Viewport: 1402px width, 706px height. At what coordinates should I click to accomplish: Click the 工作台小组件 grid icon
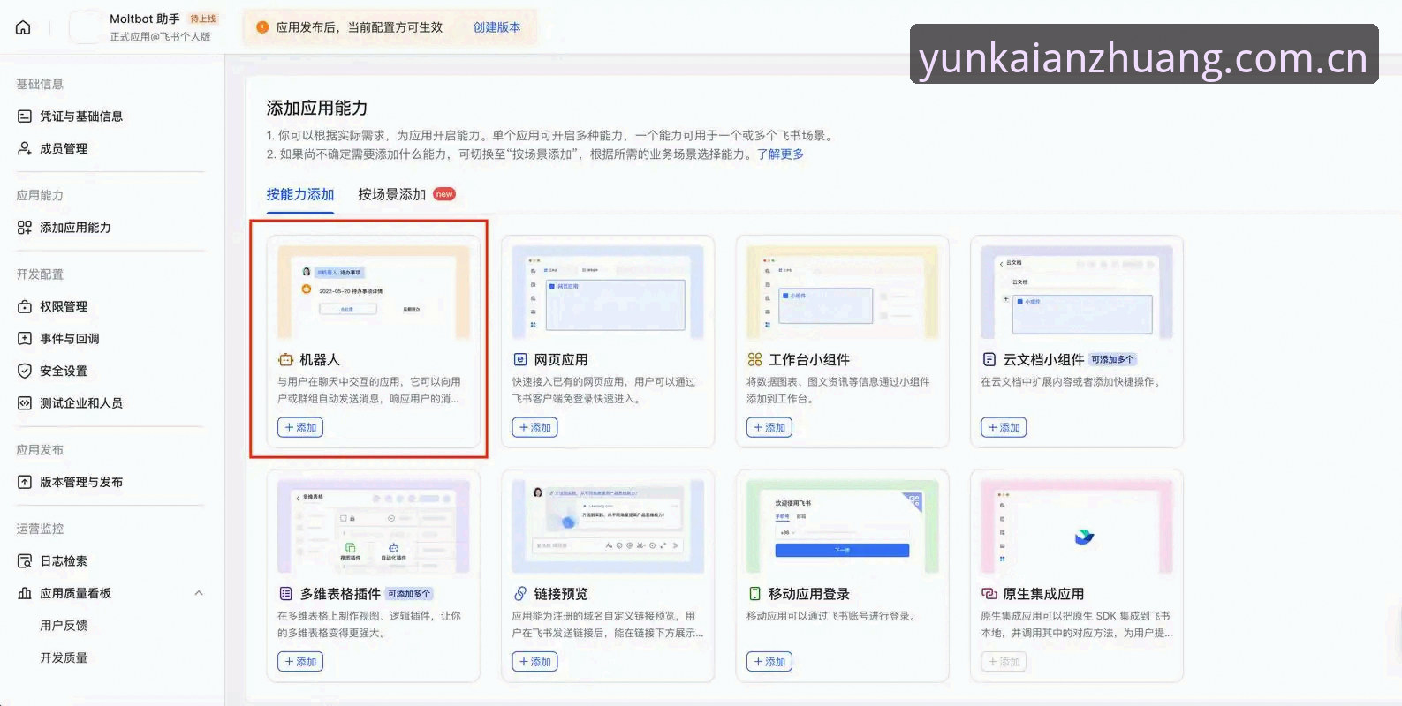[x=754, y=360]
